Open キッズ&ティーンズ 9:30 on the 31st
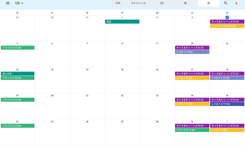This screenshot has width=245, height=146. click(x=192, y=126)
